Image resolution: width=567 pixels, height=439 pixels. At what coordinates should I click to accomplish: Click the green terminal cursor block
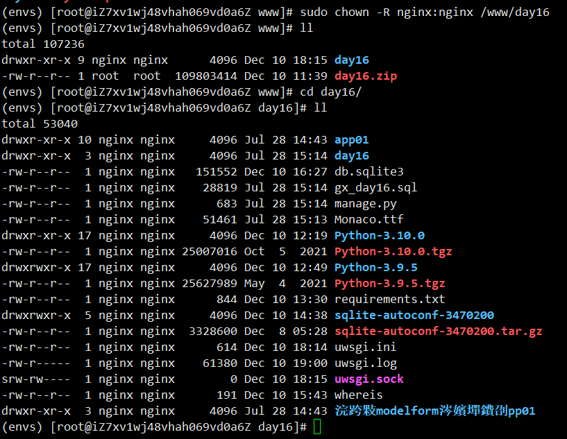pos(317,427)
